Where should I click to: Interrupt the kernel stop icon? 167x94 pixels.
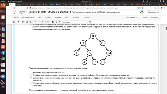click(x=53, y=22)
